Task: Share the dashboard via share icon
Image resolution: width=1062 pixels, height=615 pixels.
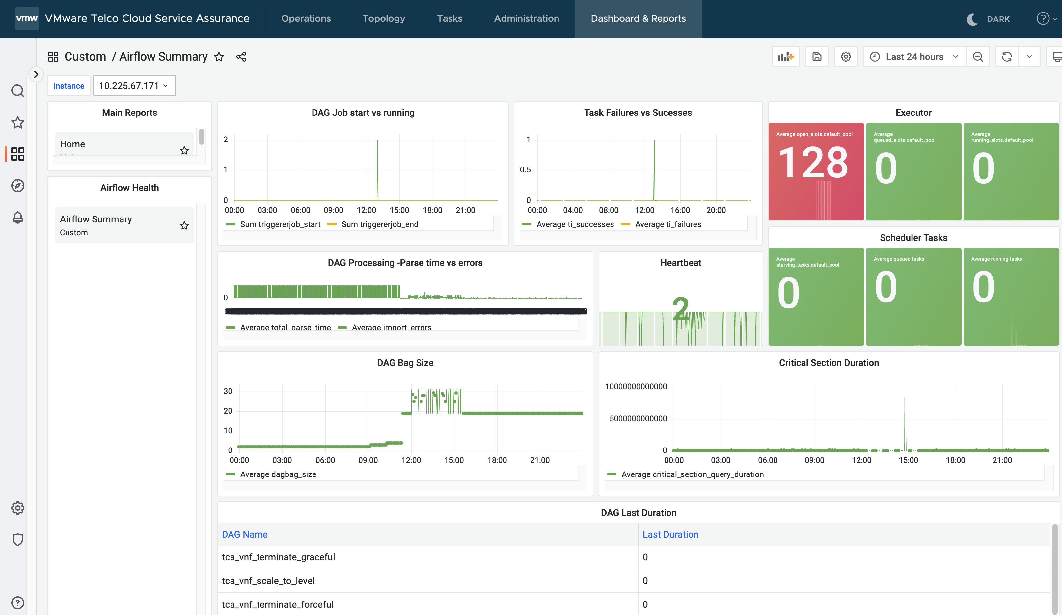Action: (x=241, y=57)
